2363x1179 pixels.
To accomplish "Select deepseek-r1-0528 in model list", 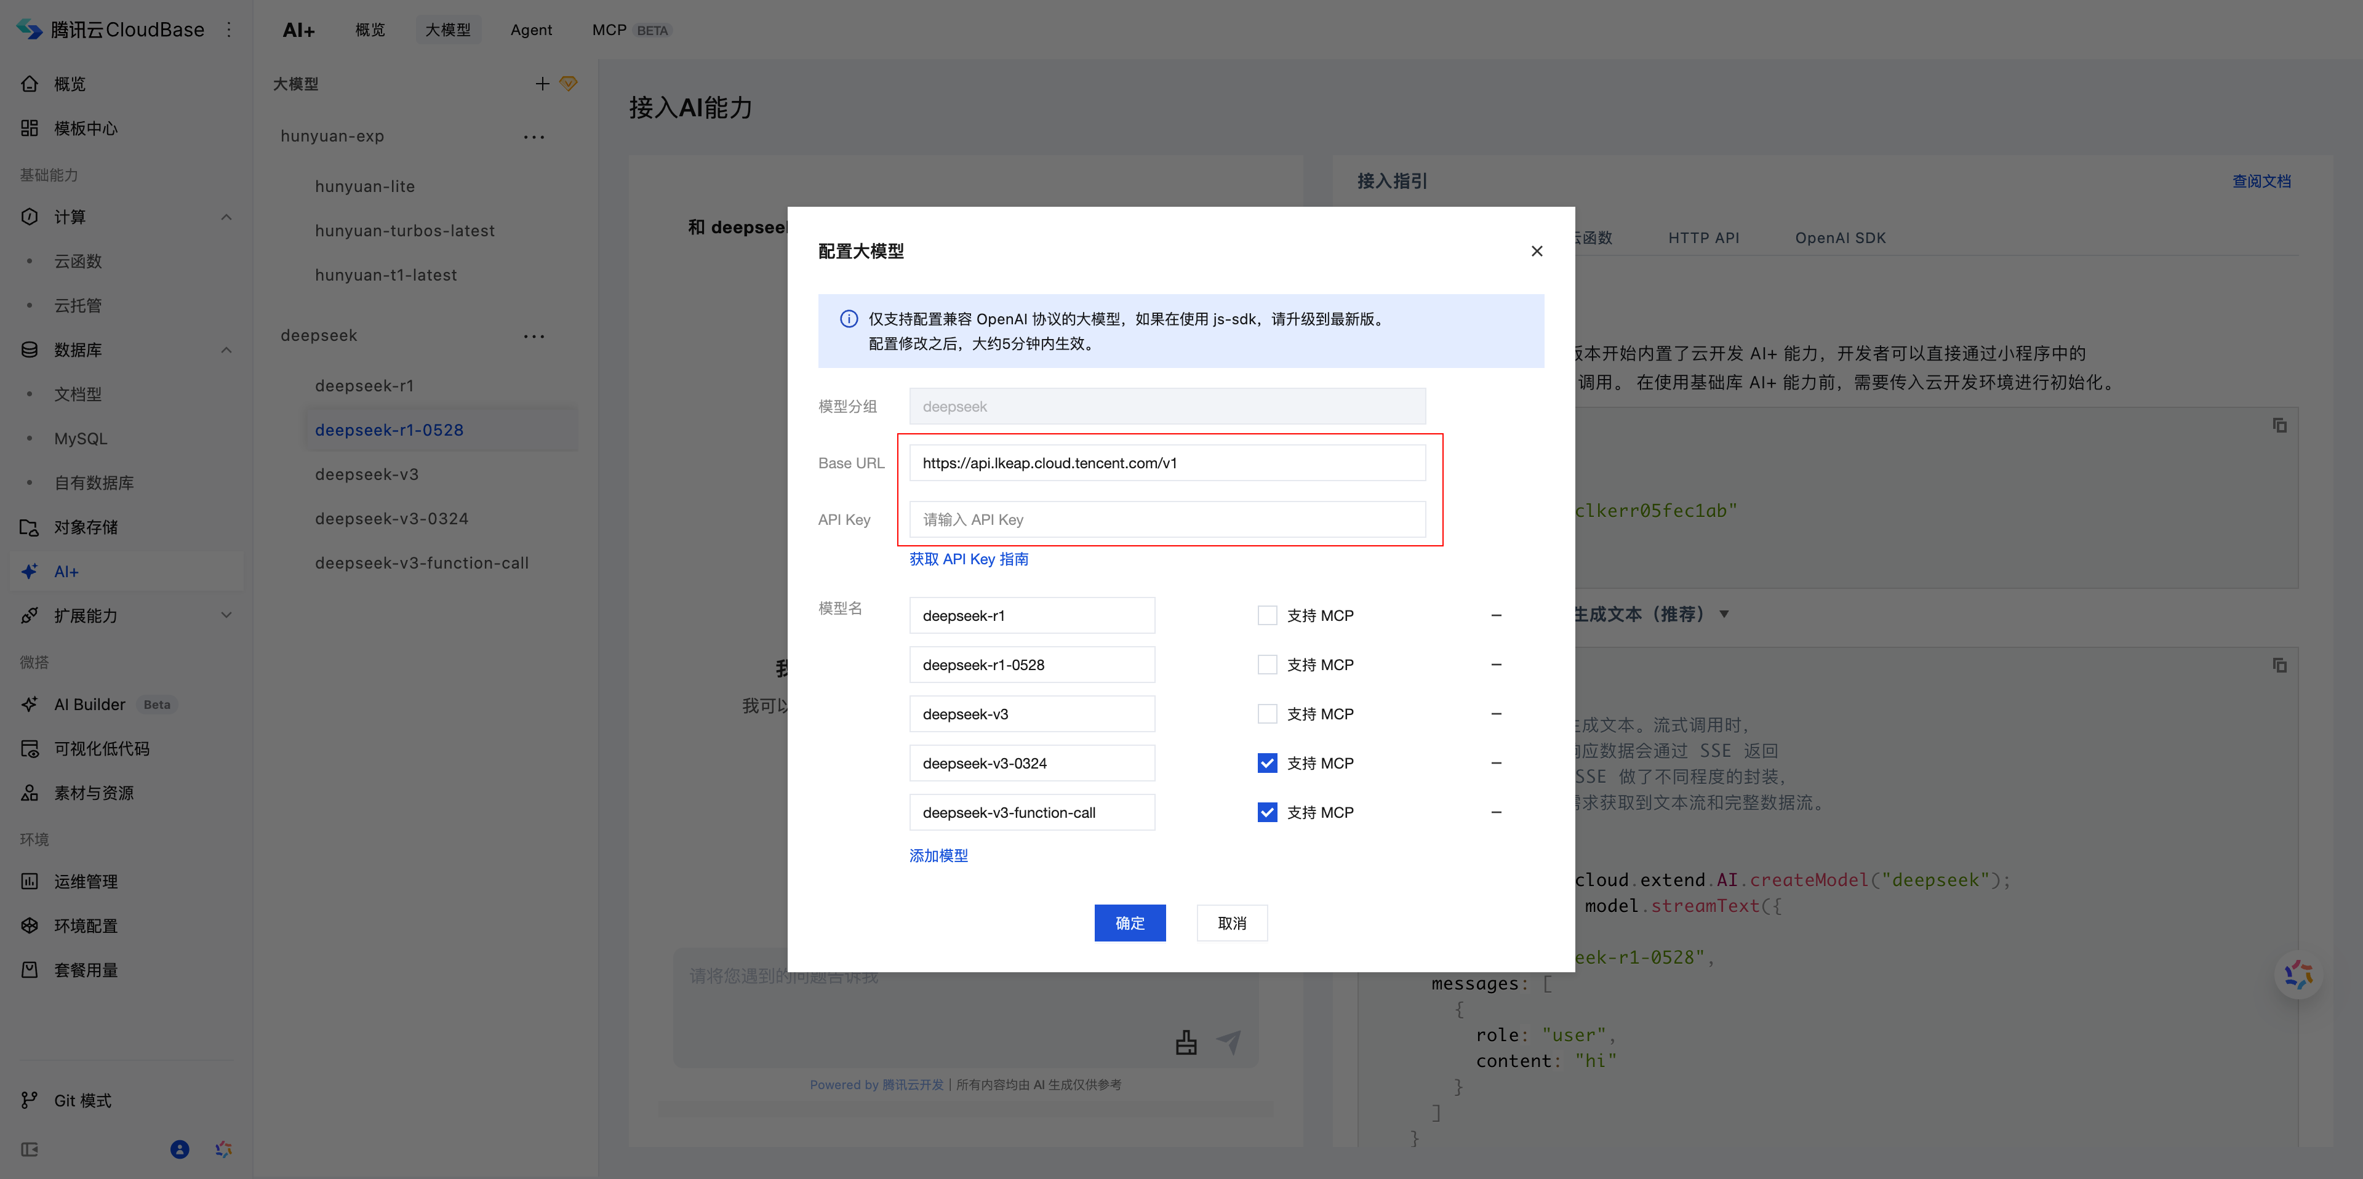I will click(441, 430).
